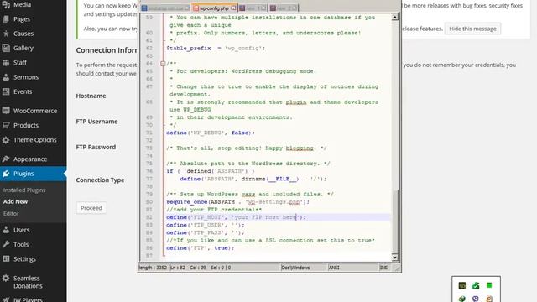Click the ANSI encoding status bar field
The height and width of the screenshot is (302, 537).
point(334,268)
